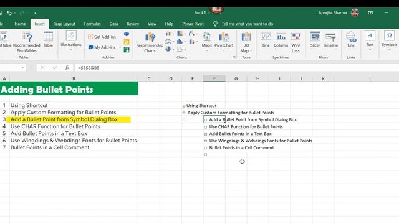Go to the Data tab
This screenshot has height=224, width=399.
click(x=113, y=24)
